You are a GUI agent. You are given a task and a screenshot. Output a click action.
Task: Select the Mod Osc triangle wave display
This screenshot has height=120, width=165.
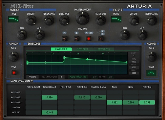[151, 73]
